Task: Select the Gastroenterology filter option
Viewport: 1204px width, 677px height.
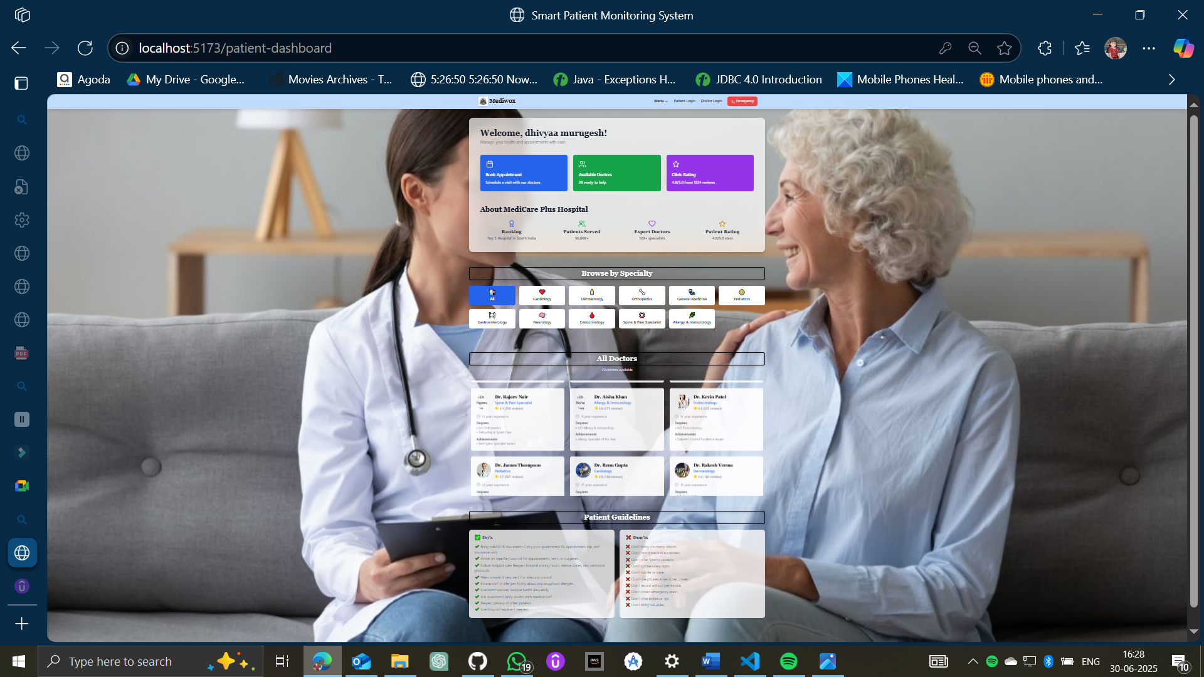Action: pos(492,318)
